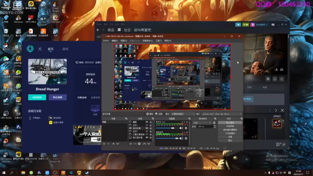This screenshot has height=176, width=313.
Task: Move selected source down in OBS
Action: tap(149, 144)
